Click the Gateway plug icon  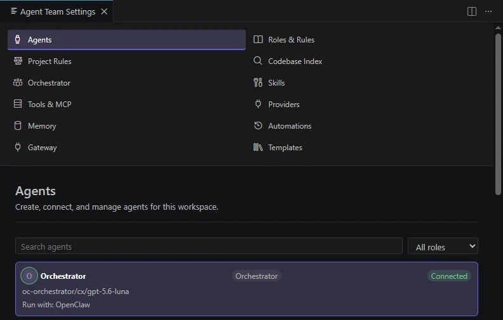(18, 147)
